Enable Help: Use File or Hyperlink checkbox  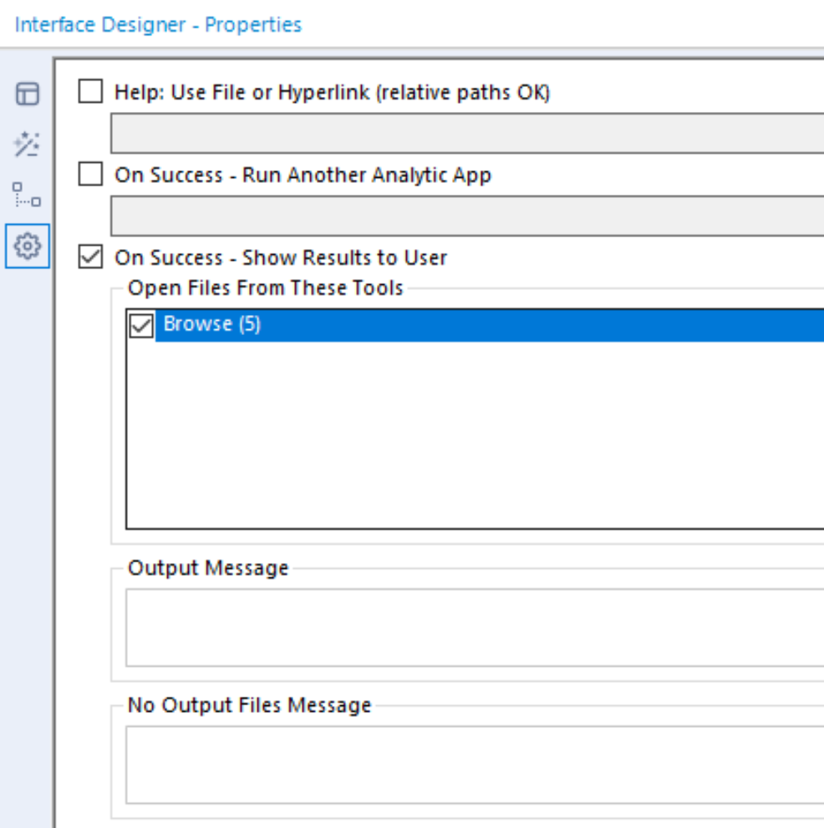pyautogui.click(x=90, y=91)
